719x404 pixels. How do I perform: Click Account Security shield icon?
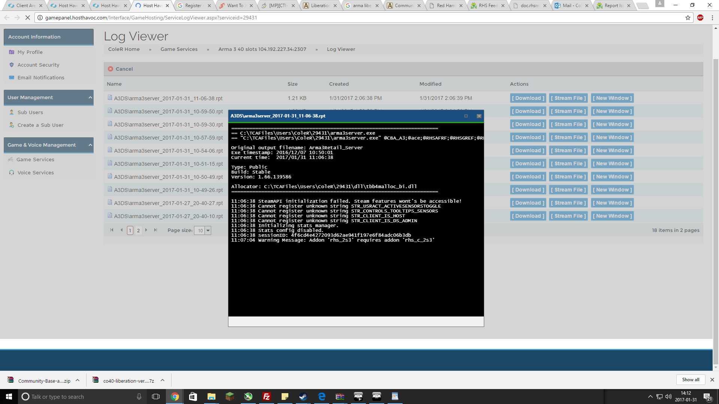click(12, 65)
